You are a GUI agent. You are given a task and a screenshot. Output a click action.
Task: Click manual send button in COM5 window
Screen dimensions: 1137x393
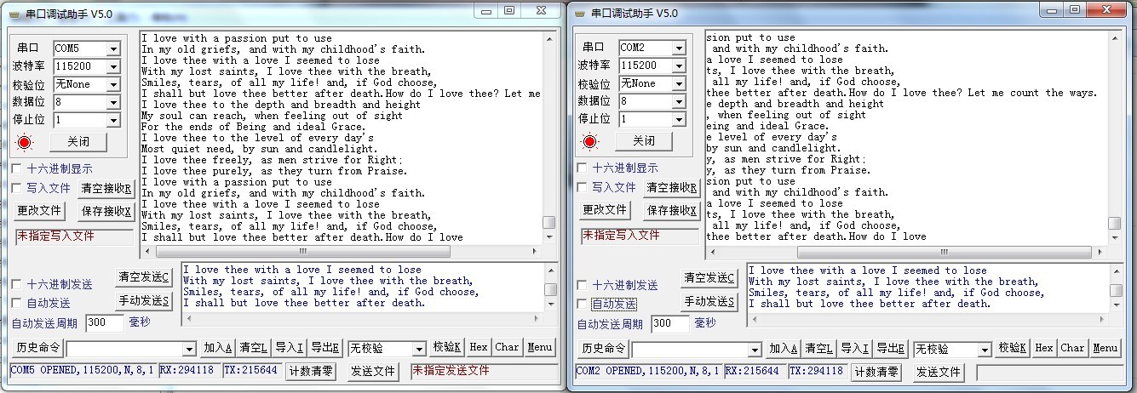[144, 300]
